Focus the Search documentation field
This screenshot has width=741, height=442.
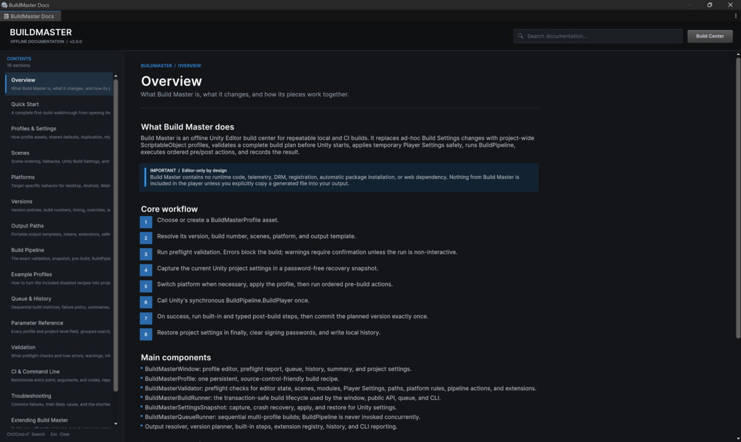598,36
